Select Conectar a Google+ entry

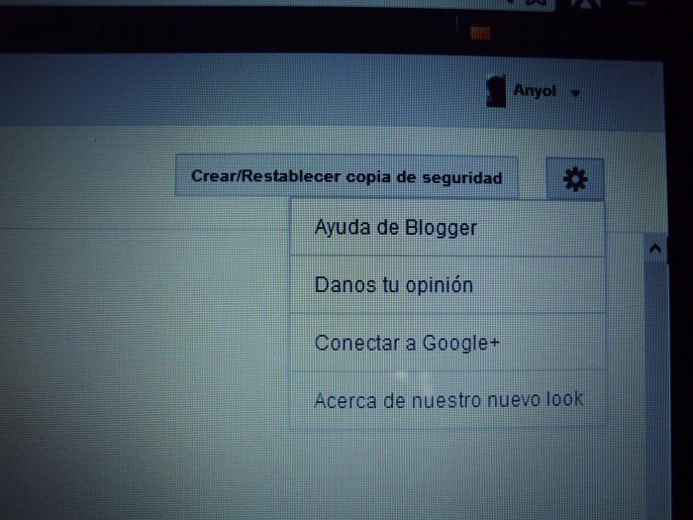pyautogui.click(x=446, y=343)
